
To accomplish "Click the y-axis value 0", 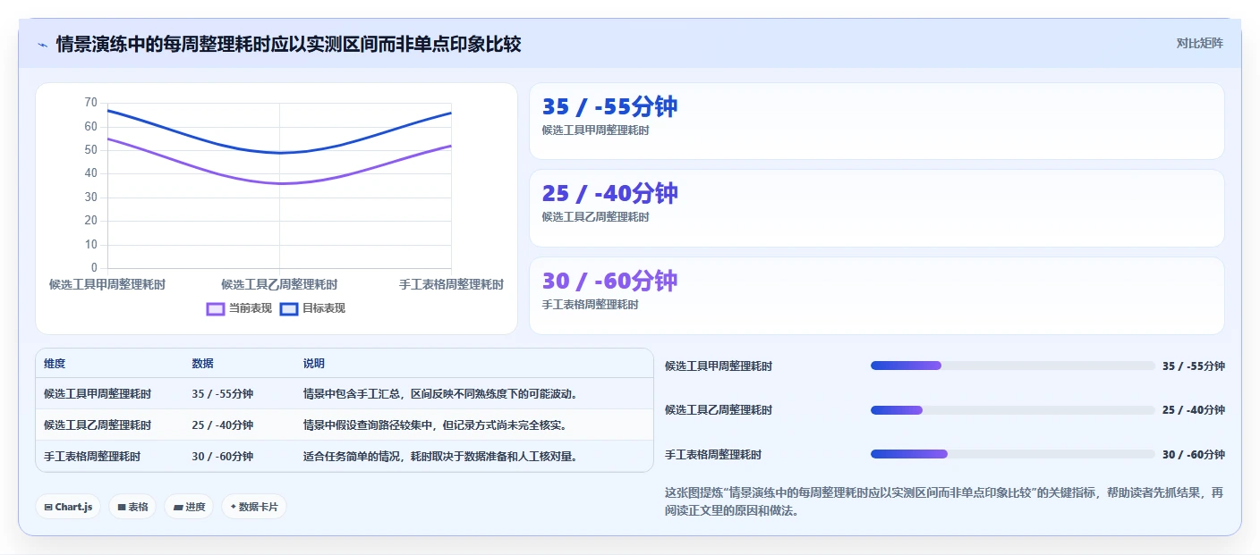I will coord(94,268).
